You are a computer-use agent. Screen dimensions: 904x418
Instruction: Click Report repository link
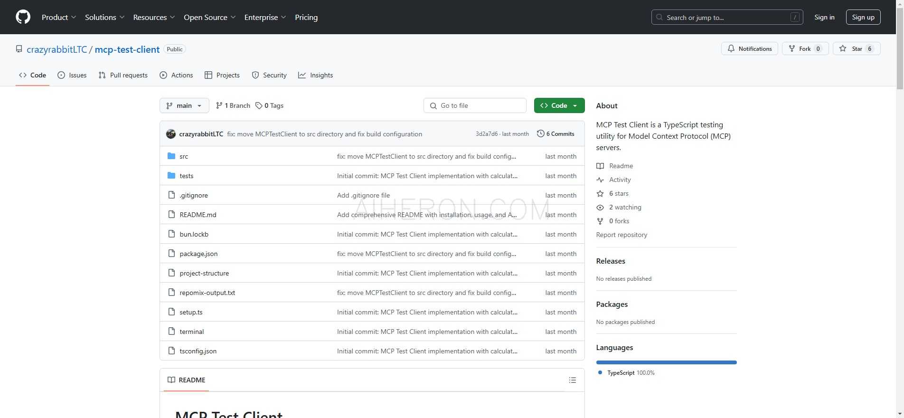[x=621, y=235]
